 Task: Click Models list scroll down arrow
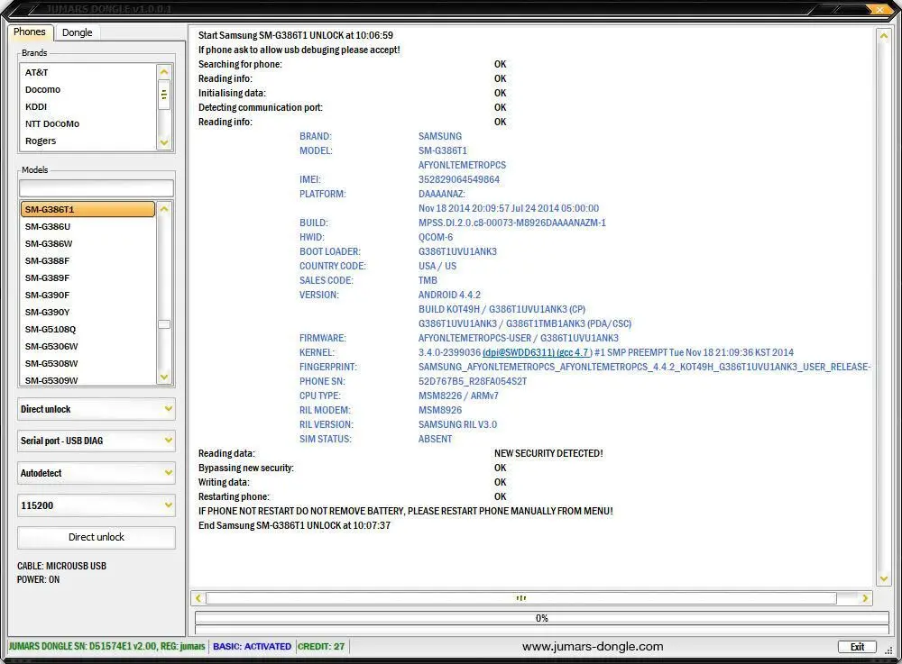tap(164, 377)
